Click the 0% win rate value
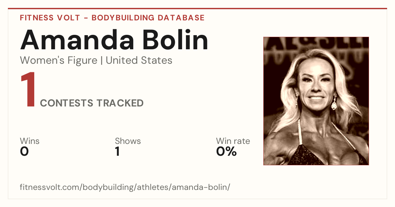395x207 pixels. click(226, 151)
